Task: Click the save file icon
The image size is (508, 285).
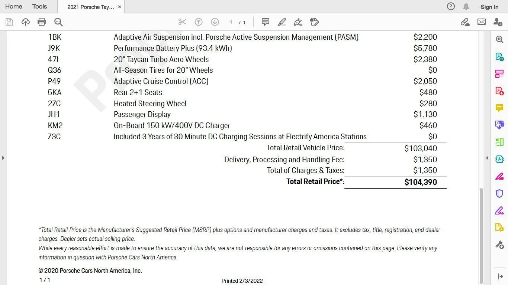Action: (9, 22)
